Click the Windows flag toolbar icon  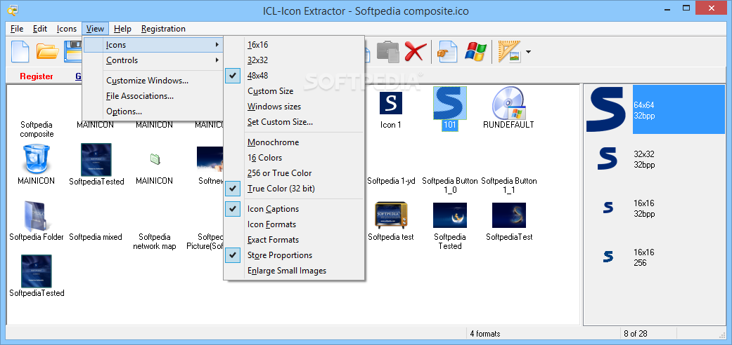click(x=476, y=51)
